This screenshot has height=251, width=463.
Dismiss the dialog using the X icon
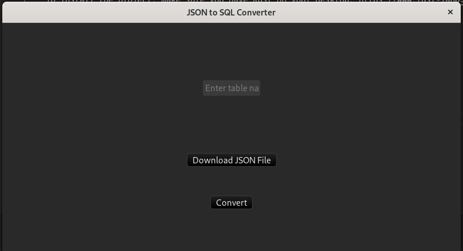(450, 12)
